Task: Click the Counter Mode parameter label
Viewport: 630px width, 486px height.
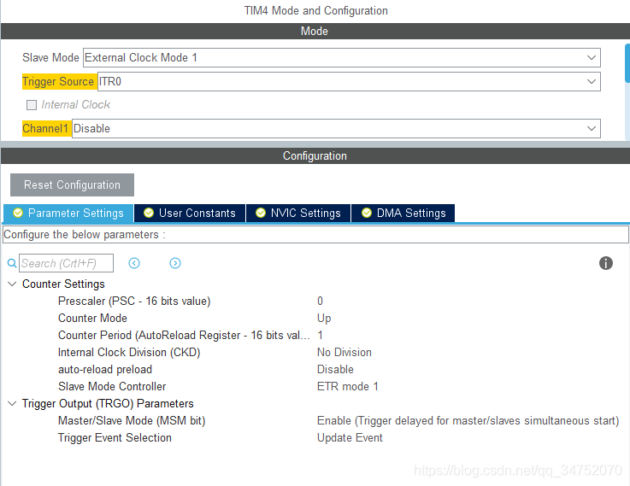Action: pyautogui.click(x=92, y=319)
